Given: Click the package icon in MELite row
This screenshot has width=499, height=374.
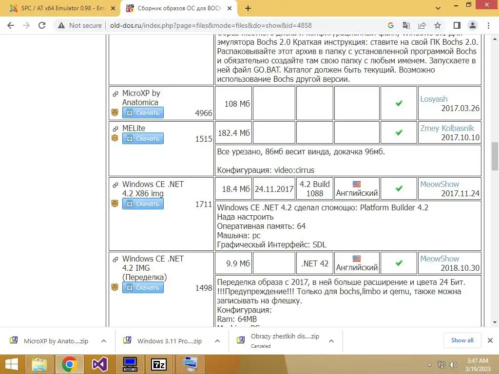Looking at the screenshot, I should (115, 138).
